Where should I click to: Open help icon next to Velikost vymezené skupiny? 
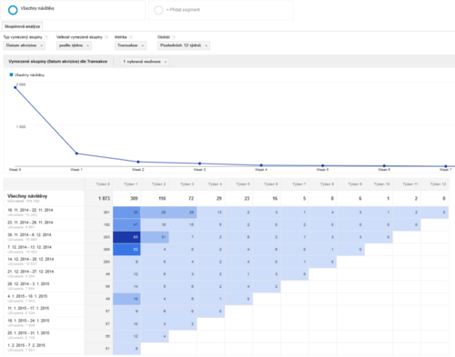(106, 37)
